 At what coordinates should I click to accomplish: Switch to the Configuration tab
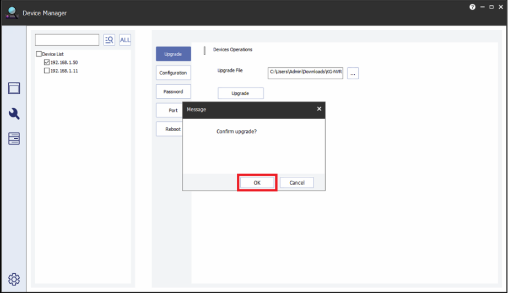173,73
